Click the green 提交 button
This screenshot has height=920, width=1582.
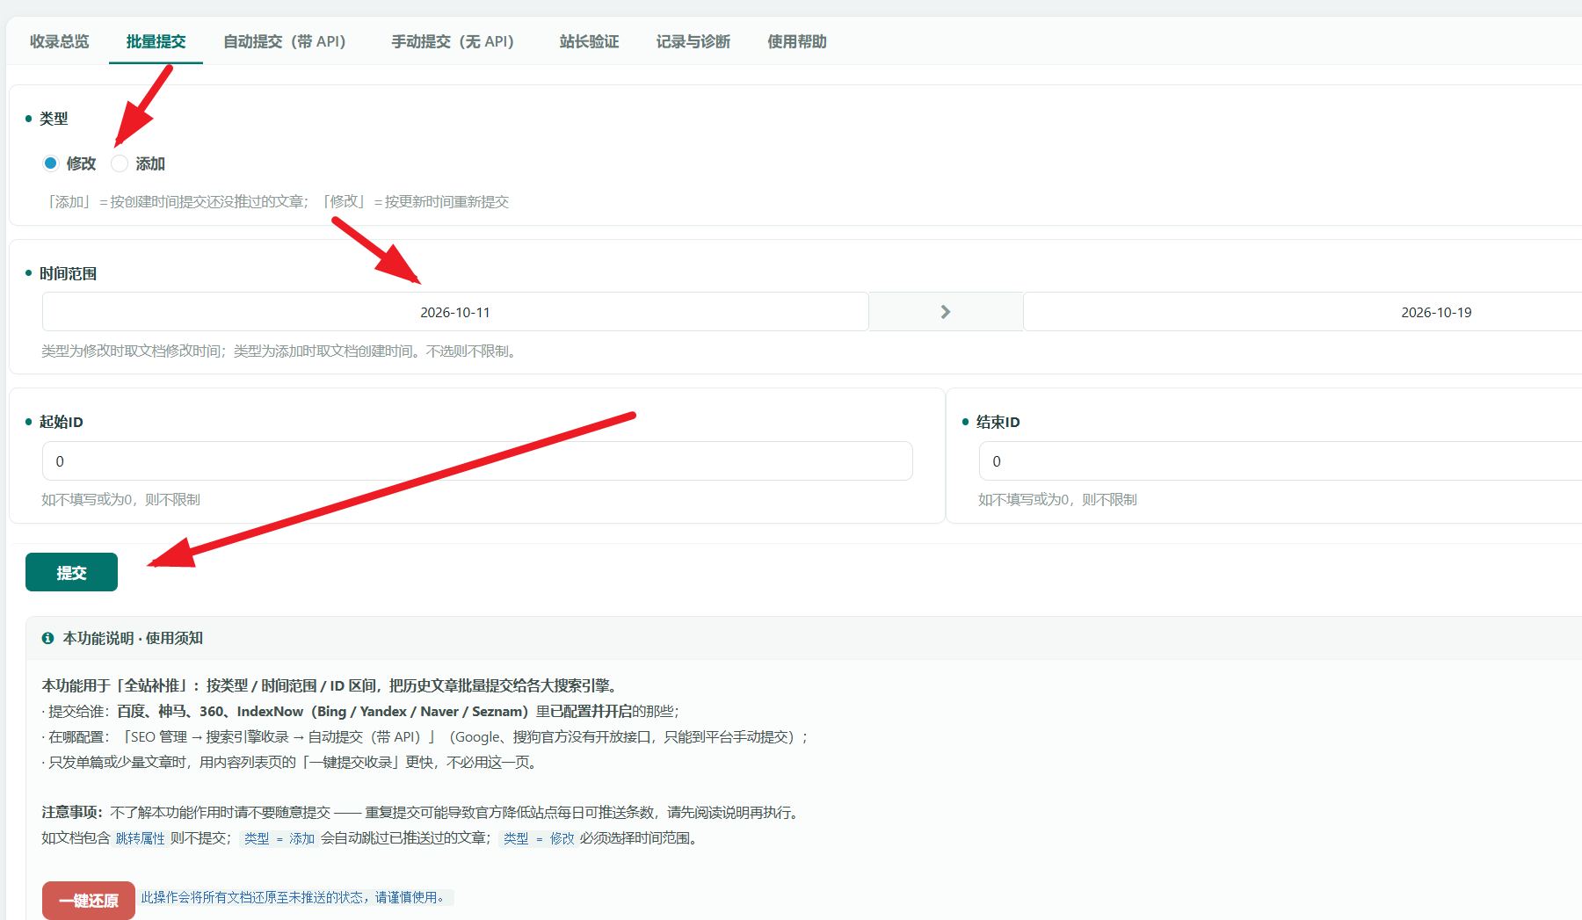click(x=71, y=572)
